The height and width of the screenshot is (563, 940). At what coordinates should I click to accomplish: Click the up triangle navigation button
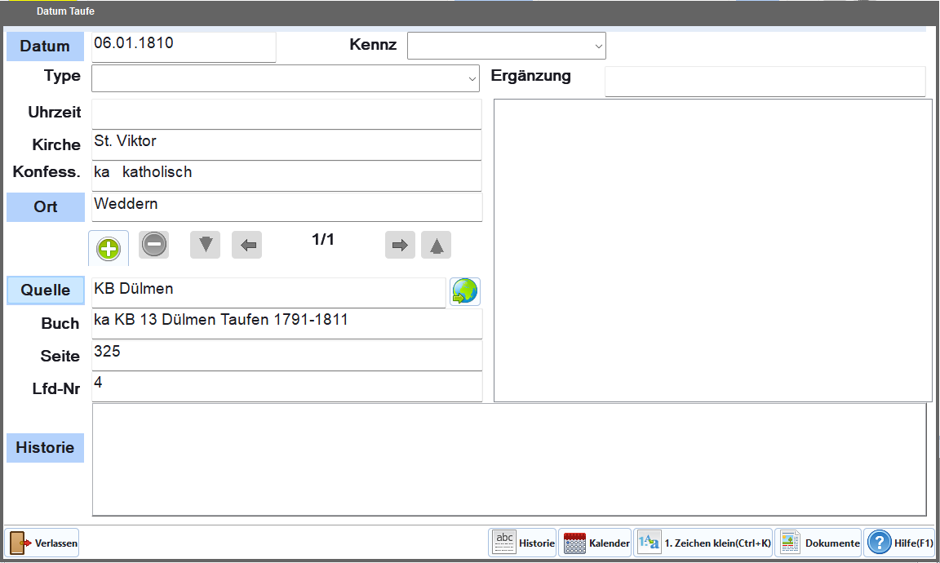click(x=437, y=245)
